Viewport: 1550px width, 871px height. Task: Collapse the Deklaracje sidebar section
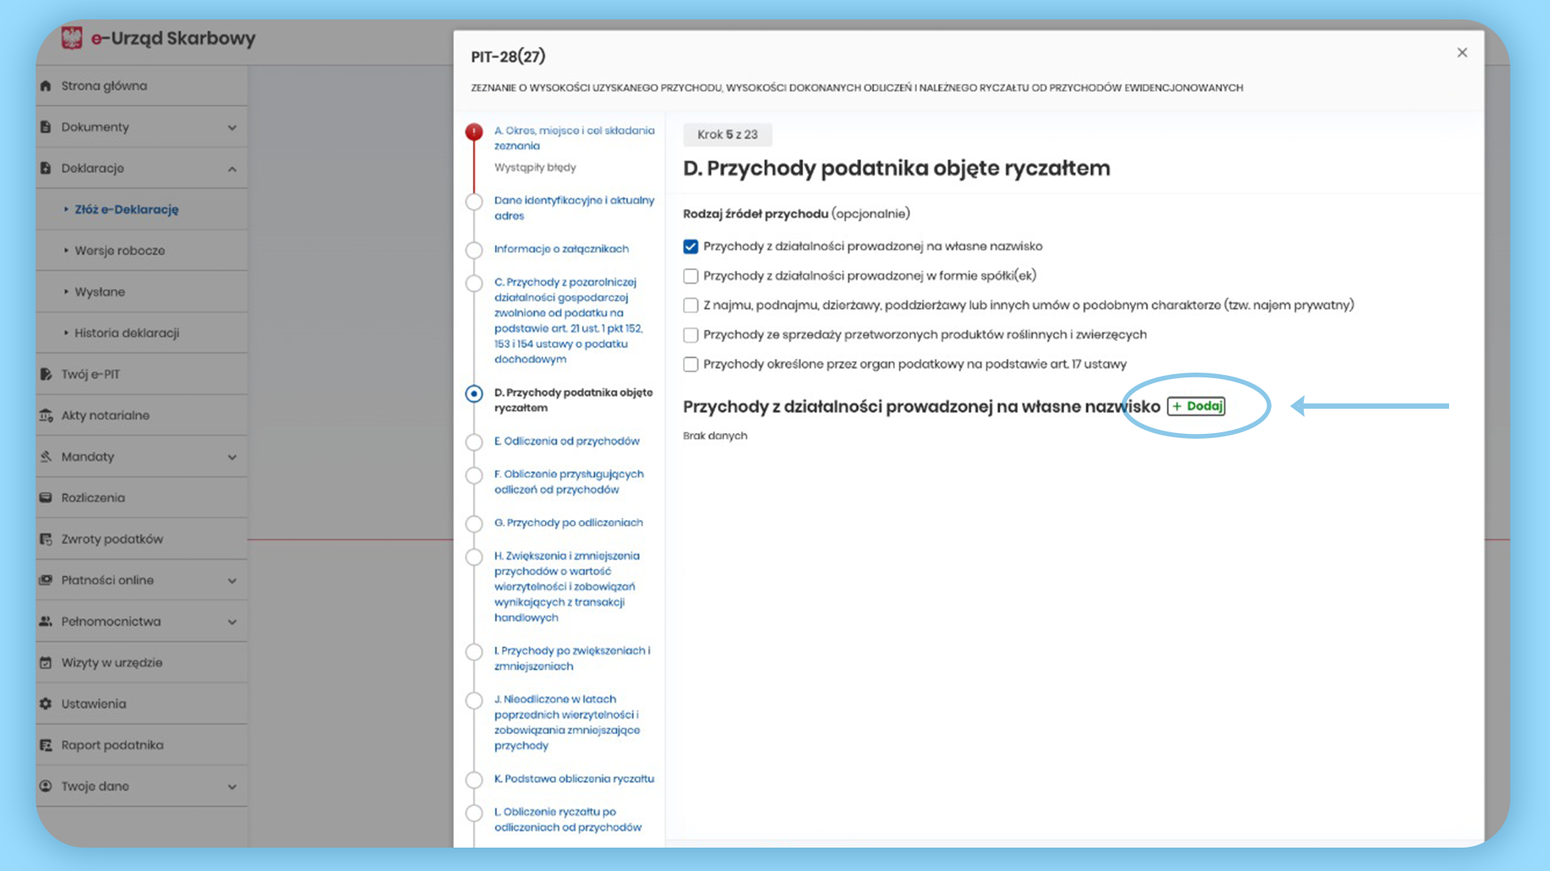pos(232,169)
